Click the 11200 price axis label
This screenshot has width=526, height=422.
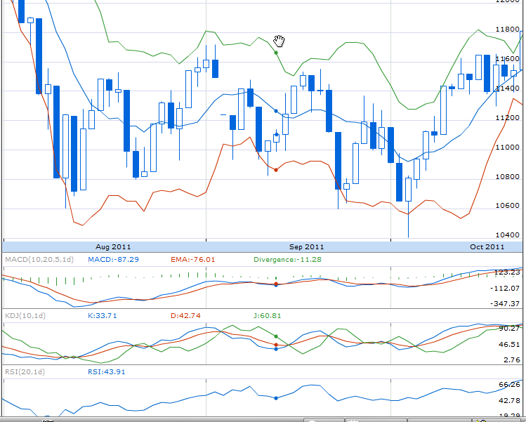click(507, 118)
